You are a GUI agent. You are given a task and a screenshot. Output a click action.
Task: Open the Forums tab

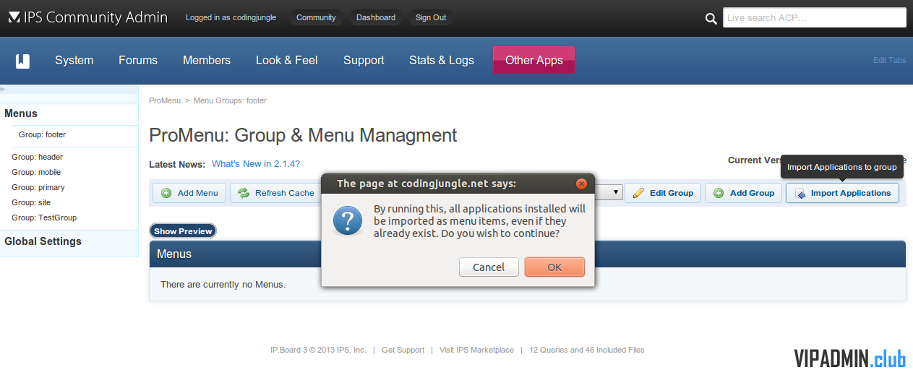[138, 61]
